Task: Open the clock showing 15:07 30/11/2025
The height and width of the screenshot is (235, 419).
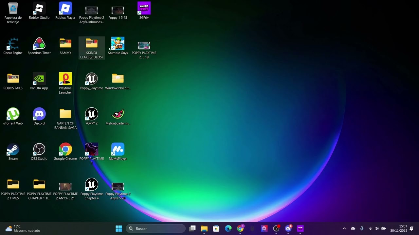Action: [398, 228]
